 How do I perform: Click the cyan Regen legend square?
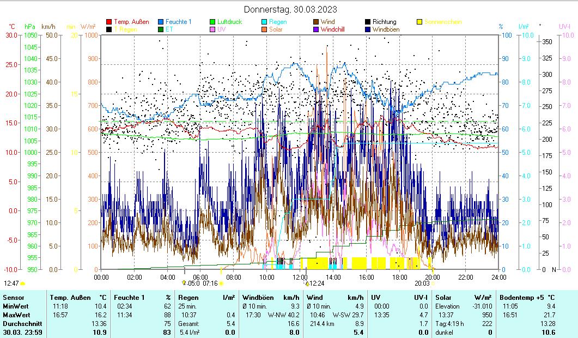point(264,22)
